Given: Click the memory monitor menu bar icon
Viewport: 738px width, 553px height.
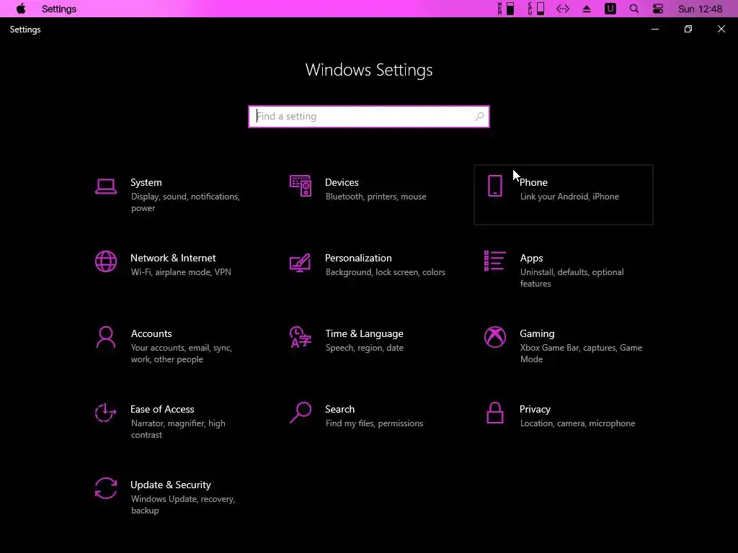Looking at the screenshot, I should tap(506, 9).
